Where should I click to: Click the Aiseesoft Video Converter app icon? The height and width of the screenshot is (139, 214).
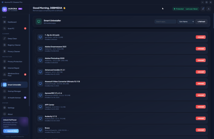(x=40, y=83)
